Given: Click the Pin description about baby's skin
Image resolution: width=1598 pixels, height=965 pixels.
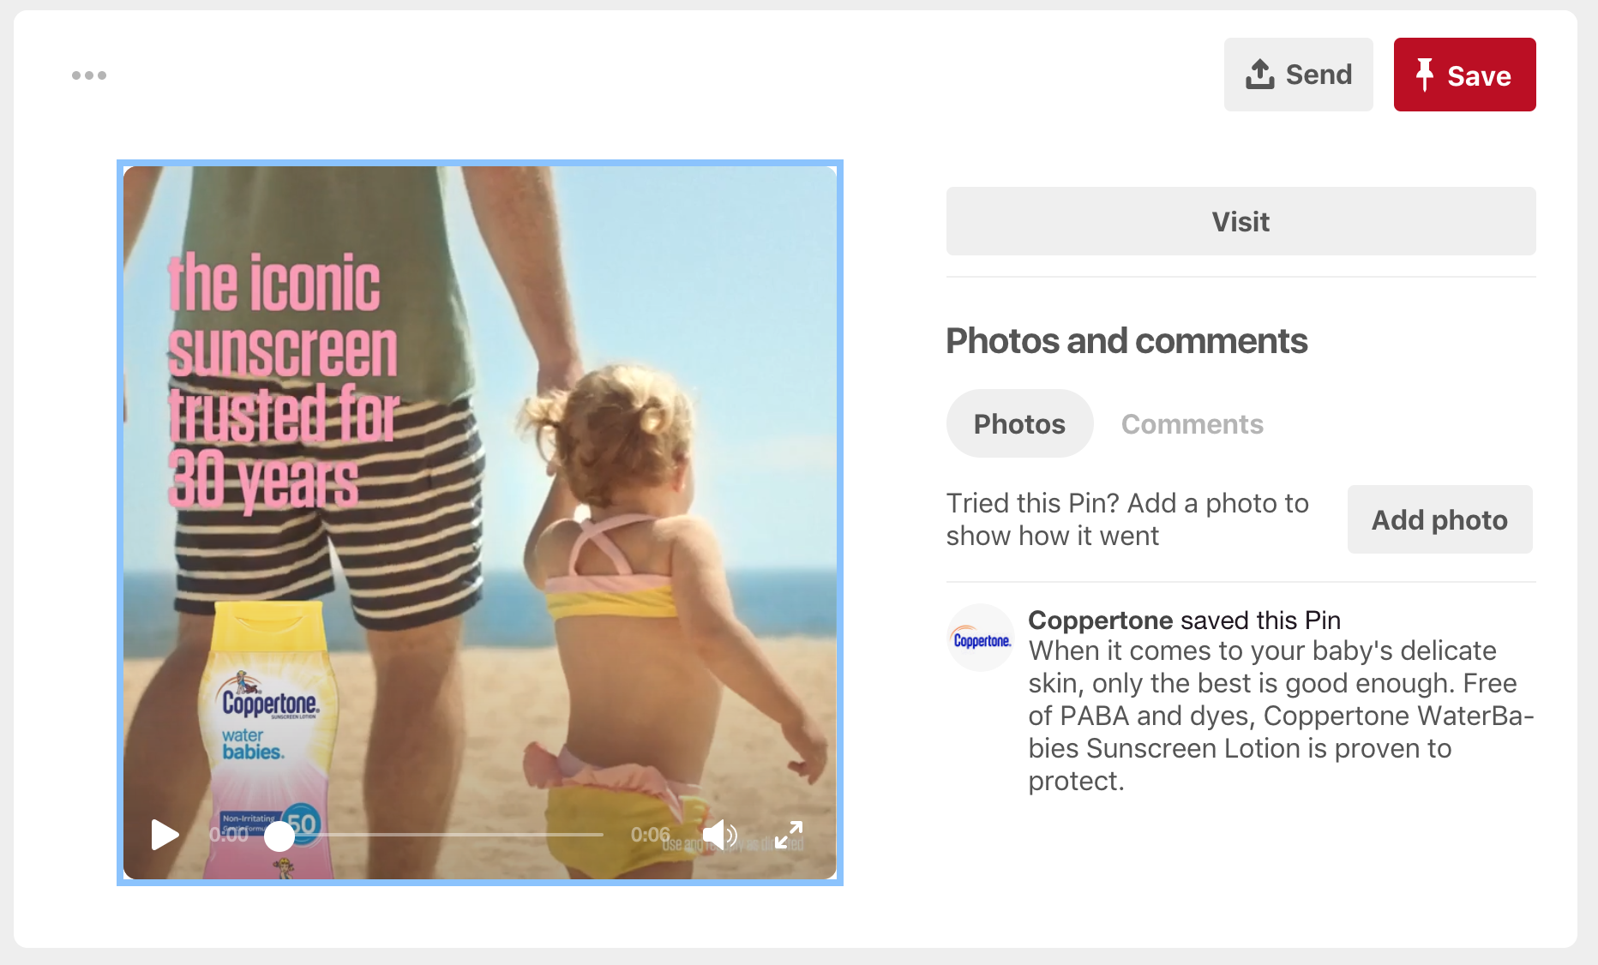Looking at the screenshot, I should 1281,716.
